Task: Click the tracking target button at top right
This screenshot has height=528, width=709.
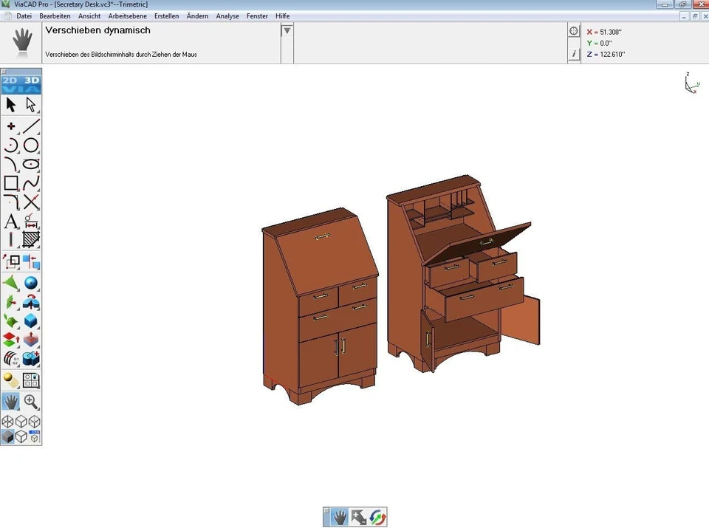Action: [x=574, y=30]
